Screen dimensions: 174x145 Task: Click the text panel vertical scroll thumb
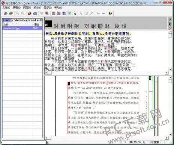click(170, 35)
